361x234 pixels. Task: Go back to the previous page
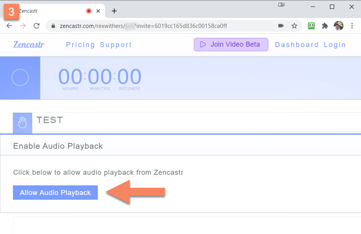tap(9, 26)
